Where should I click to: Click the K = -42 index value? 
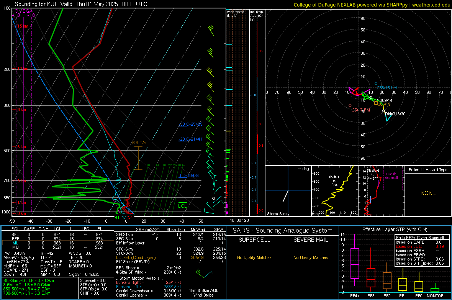click(x=47, y=253)
